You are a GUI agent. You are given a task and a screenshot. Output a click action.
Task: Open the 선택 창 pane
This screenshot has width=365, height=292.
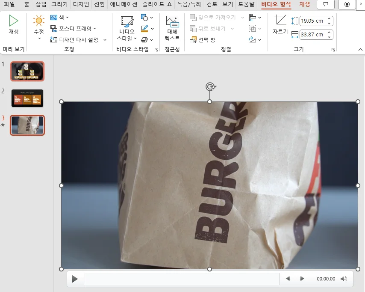coord(202,40)
